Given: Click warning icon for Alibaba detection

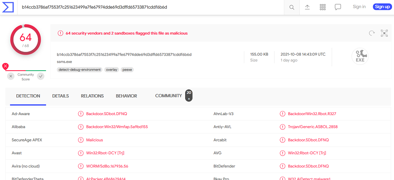Looking at the screenshot, I should coord(81,127).
